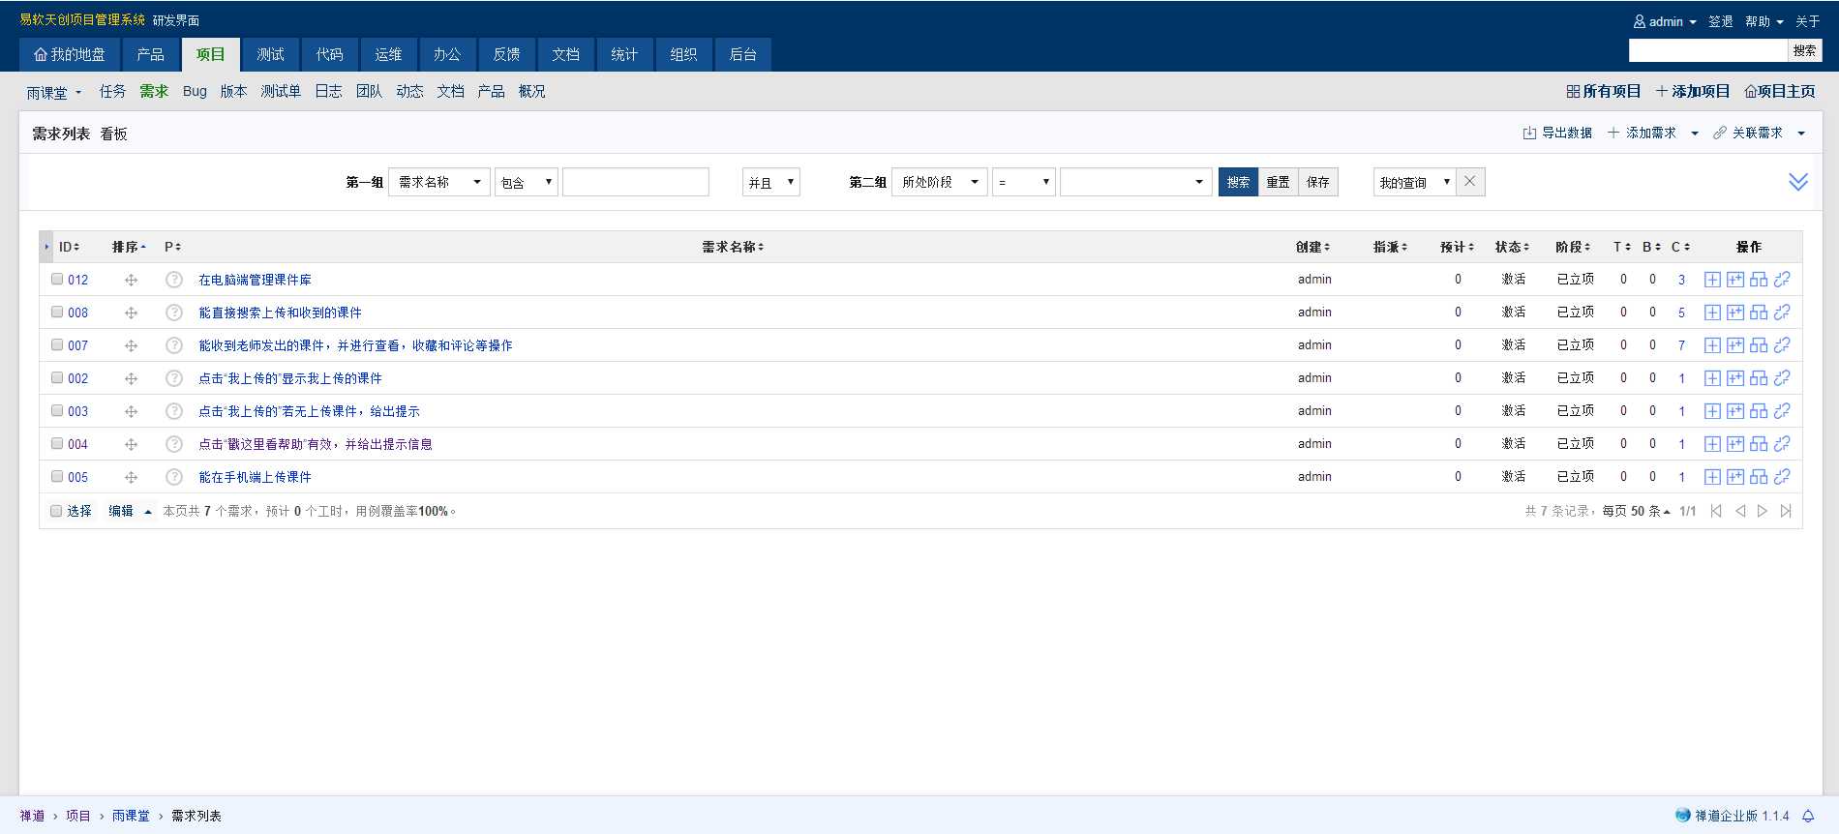Click the top-right global search box
The image size is (1839, 834).
1708,50
